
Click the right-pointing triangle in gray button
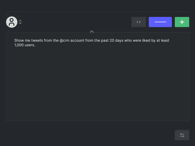pyautogui.click(x=140, y=22)
